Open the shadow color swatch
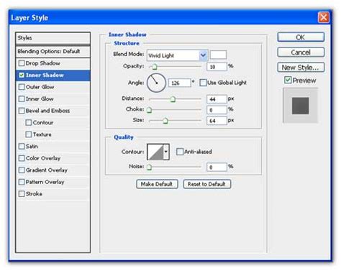The width and height of the screenshot is (341, 271). click(x=218, y=55)
